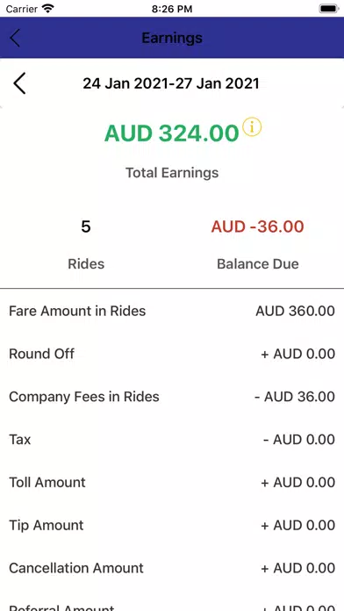Tap the Balance Due label
344x611 pixels.
point(257,264)
